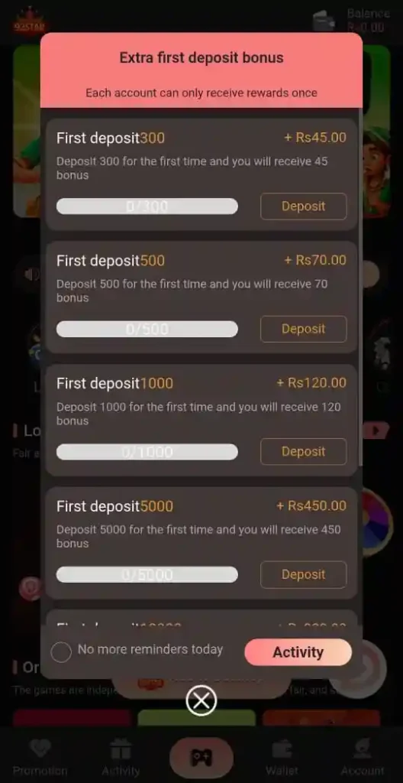The image size is (403, 783).
Task: Open Activity gift icon in bottom bar
Action: pos(121,749)
